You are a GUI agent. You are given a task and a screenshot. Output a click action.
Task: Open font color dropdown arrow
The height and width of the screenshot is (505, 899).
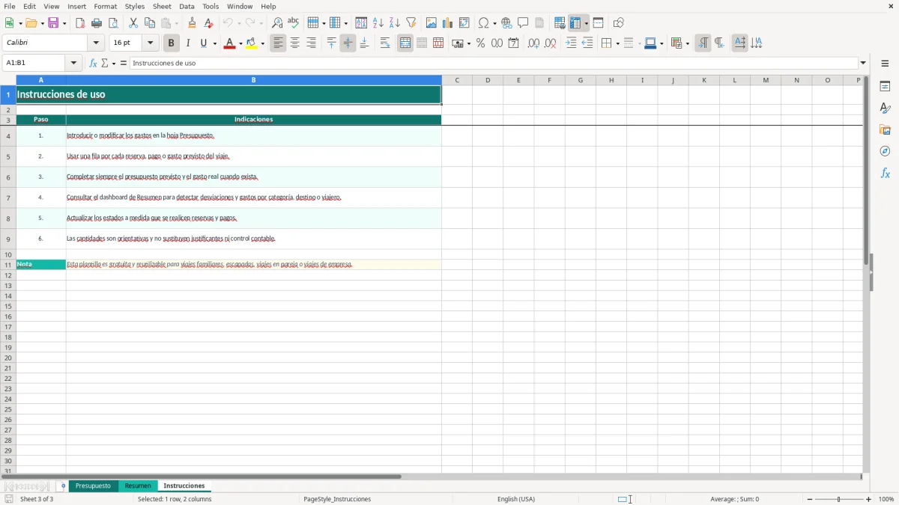point(240,43)
